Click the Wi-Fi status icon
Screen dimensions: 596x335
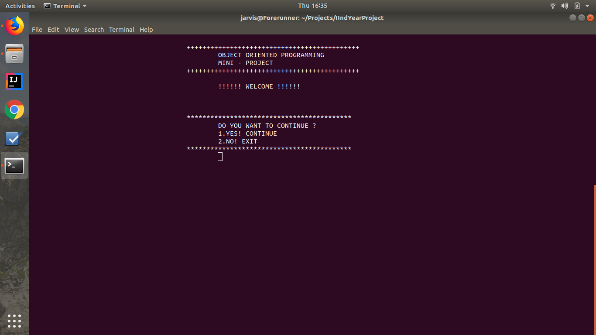553,6
